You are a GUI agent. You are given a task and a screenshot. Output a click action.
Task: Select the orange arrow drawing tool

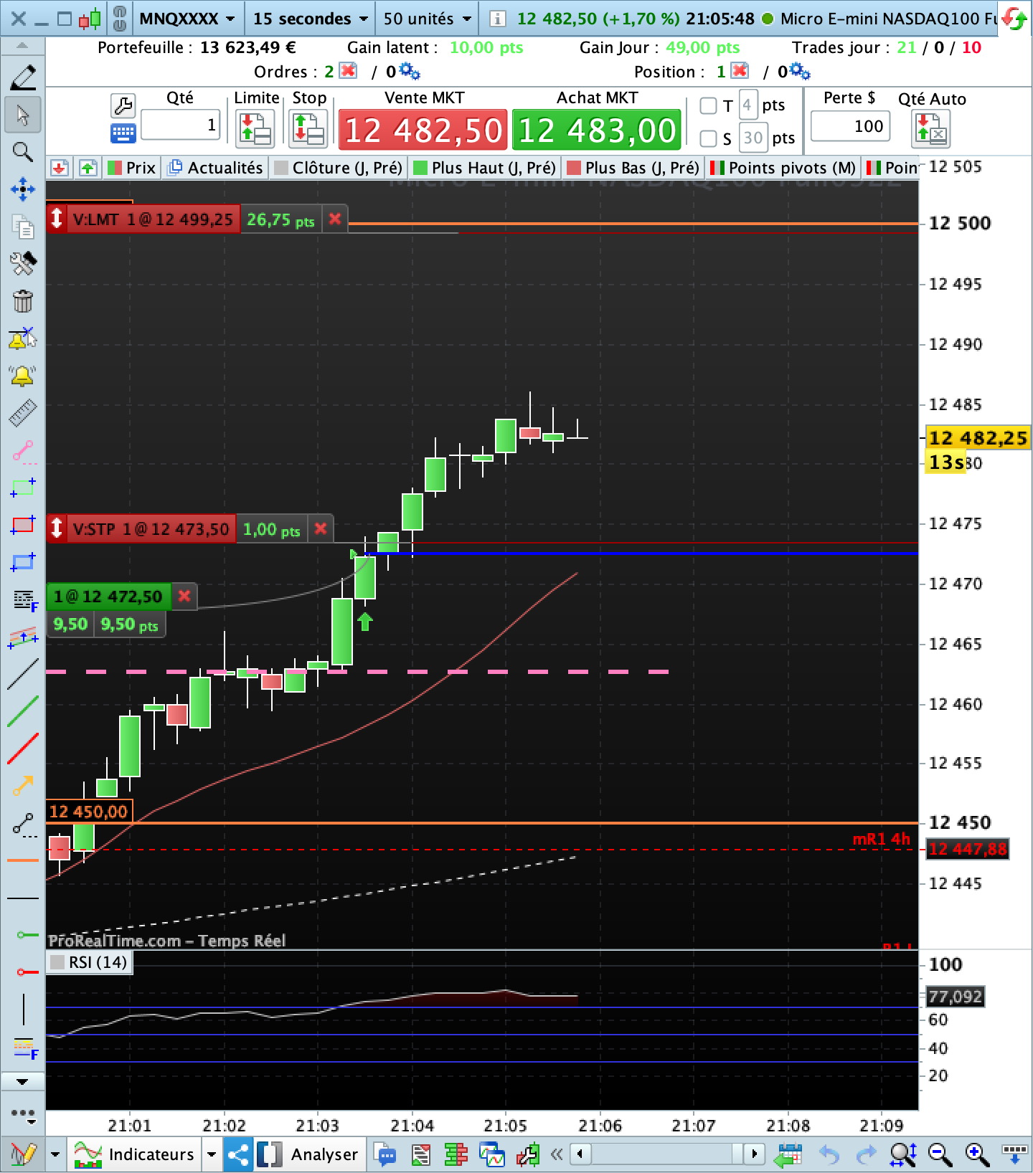pos(23,786)
